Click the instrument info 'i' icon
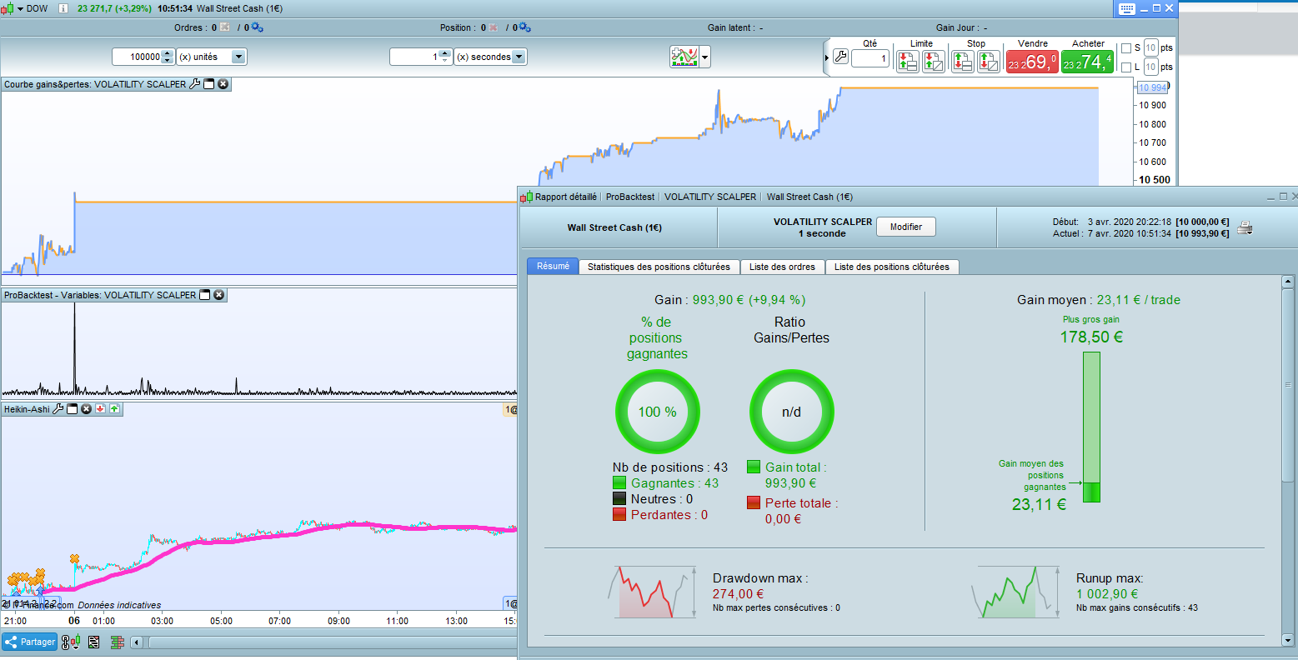 point(63,8)
